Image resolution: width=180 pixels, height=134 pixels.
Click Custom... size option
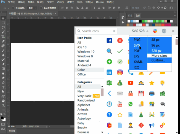(158, 60)
